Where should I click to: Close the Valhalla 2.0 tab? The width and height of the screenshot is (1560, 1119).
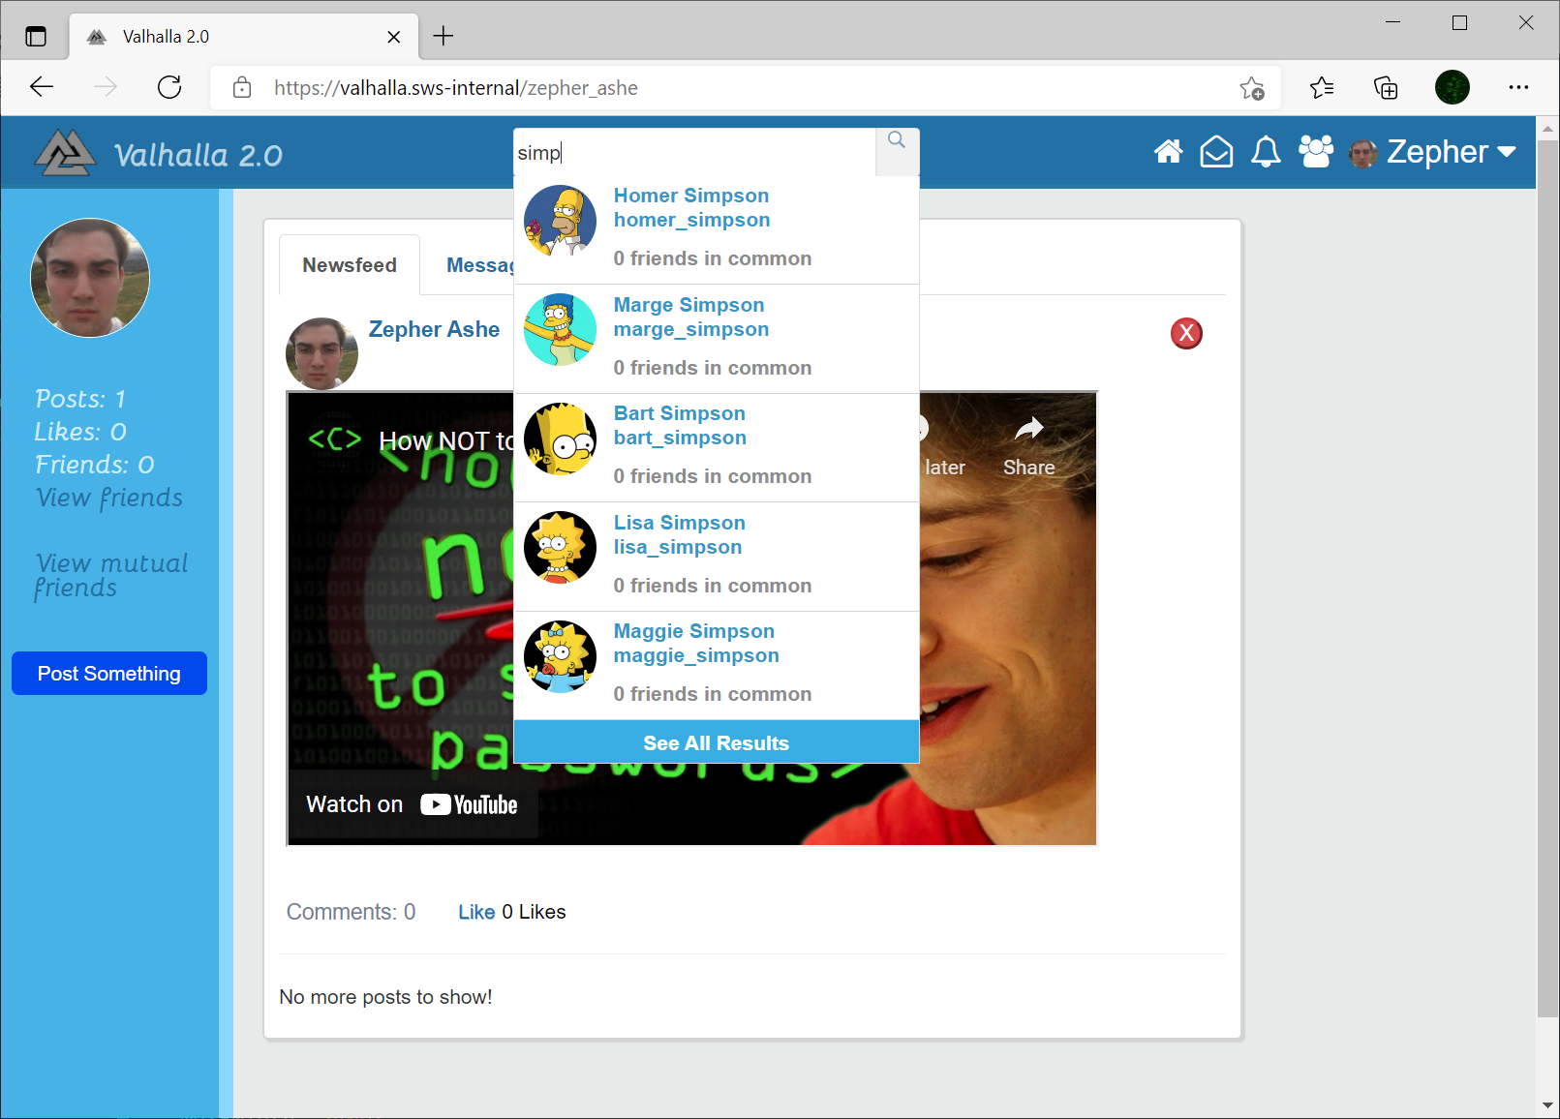pyautogui.click(x=394, y=37)
